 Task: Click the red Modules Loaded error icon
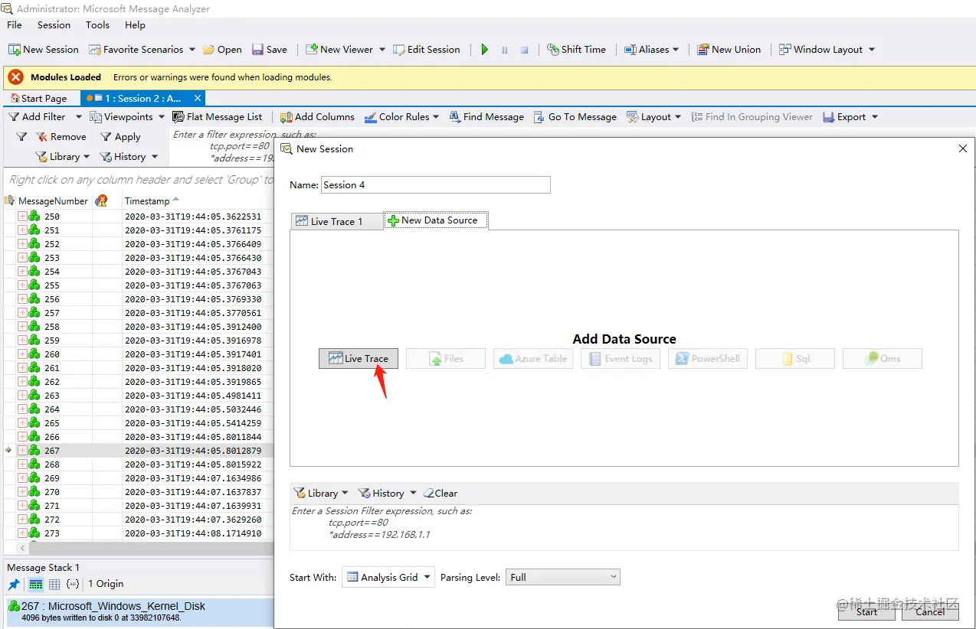tap(15, 77)
